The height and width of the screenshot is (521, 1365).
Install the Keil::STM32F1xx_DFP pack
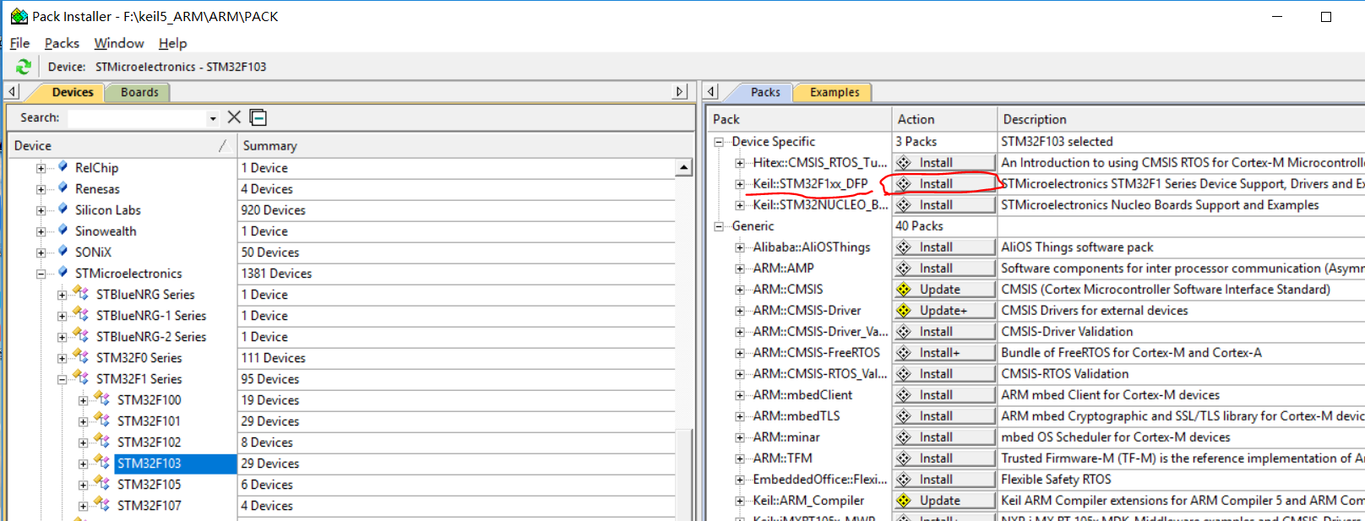(x=944, y=183)
